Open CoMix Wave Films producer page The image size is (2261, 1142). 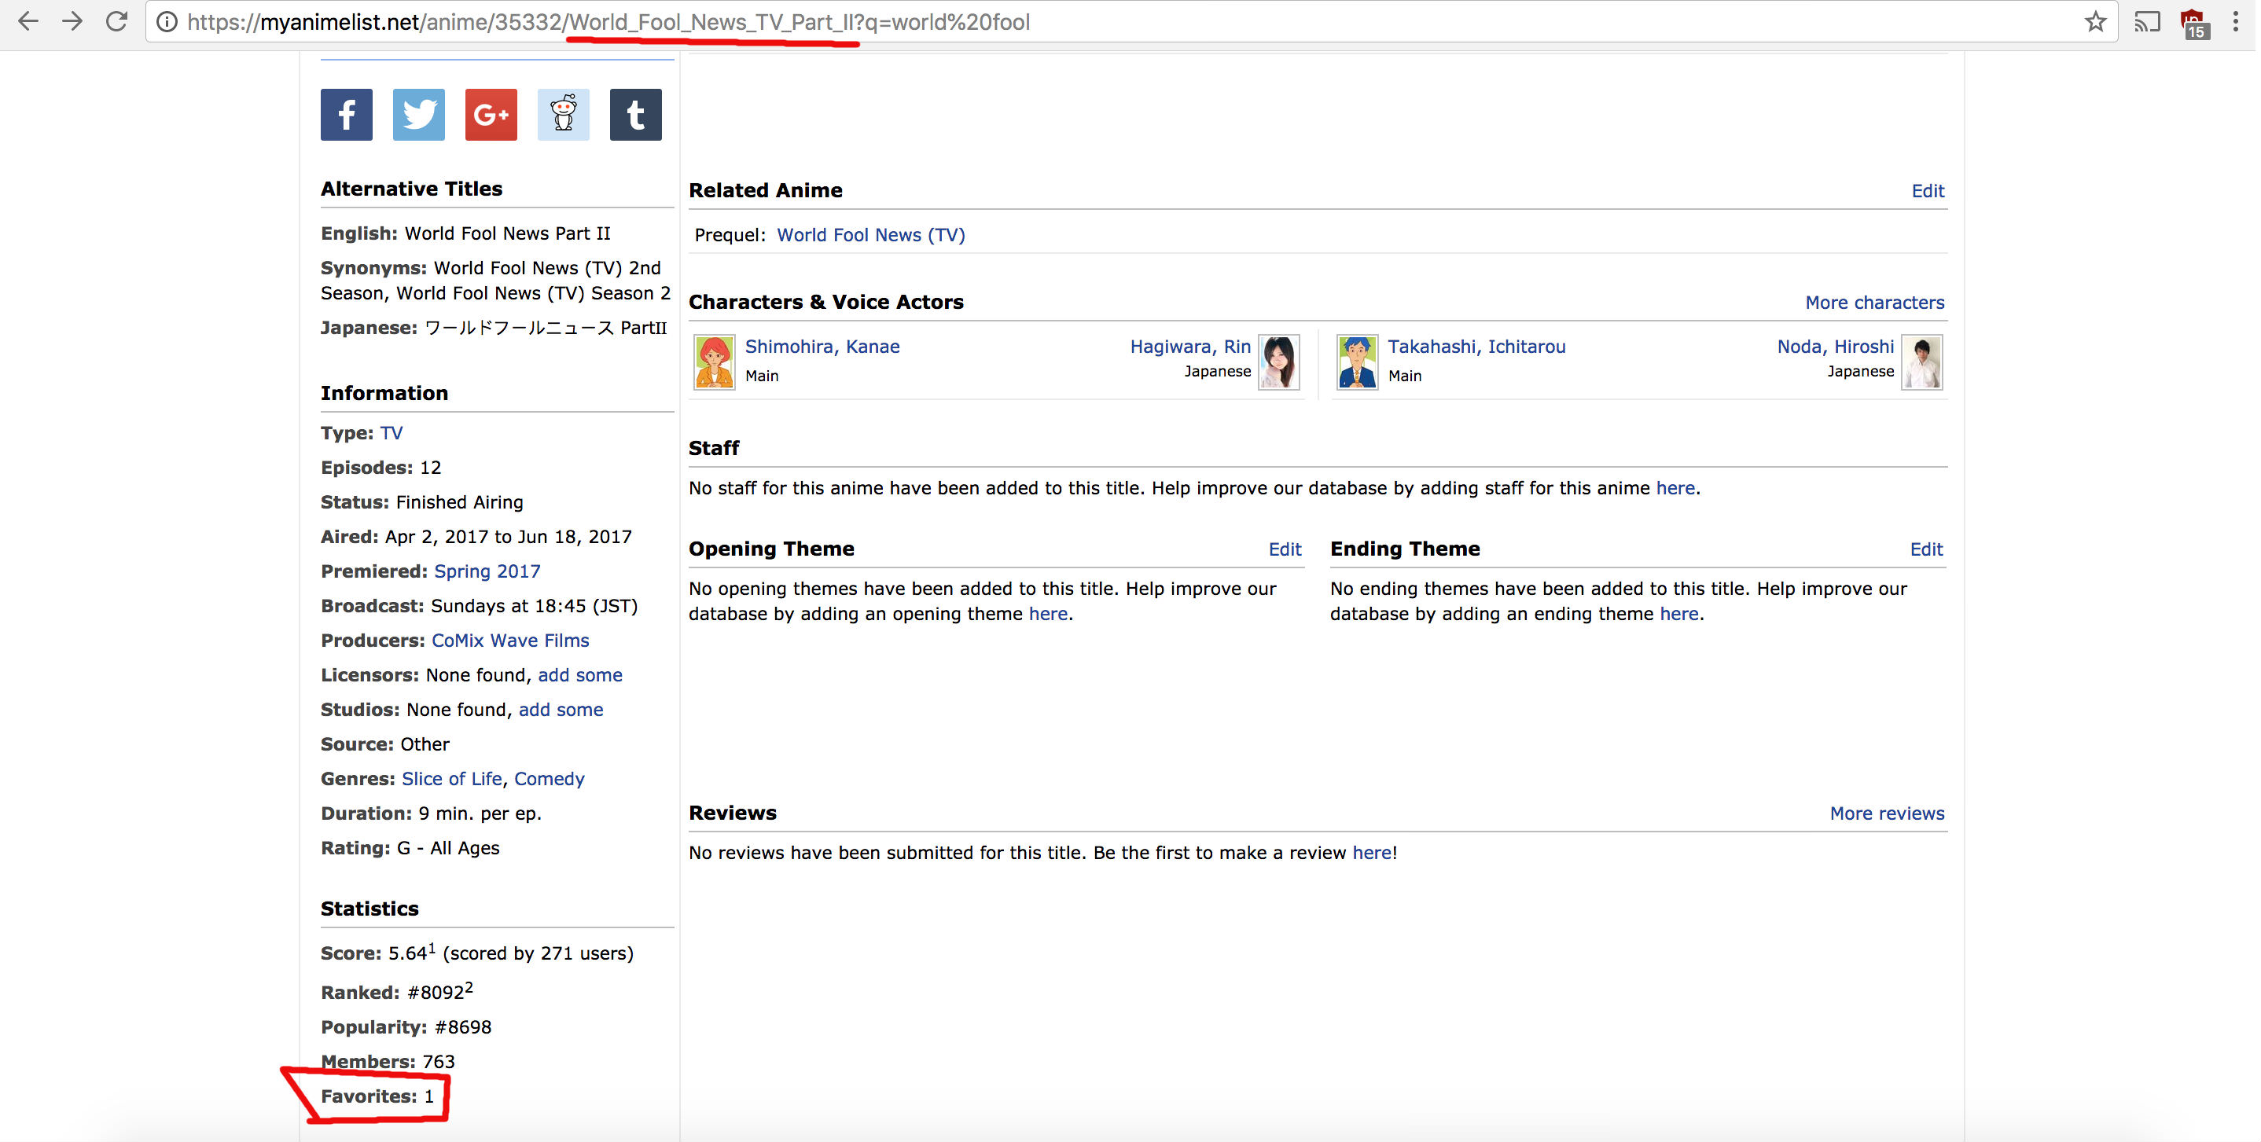pyautogui.click(x=510, y=641)
